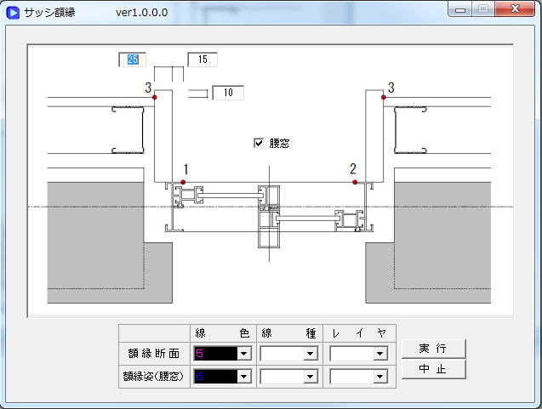This screenshot has width=542, height=409.
Task: Click the dimension field showing 10
Action: 227,93
